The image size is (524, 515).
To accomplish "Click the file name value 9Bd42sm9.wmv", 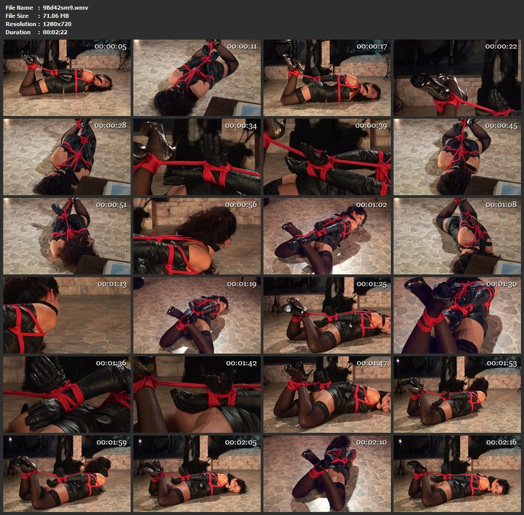I will point(66,7).
